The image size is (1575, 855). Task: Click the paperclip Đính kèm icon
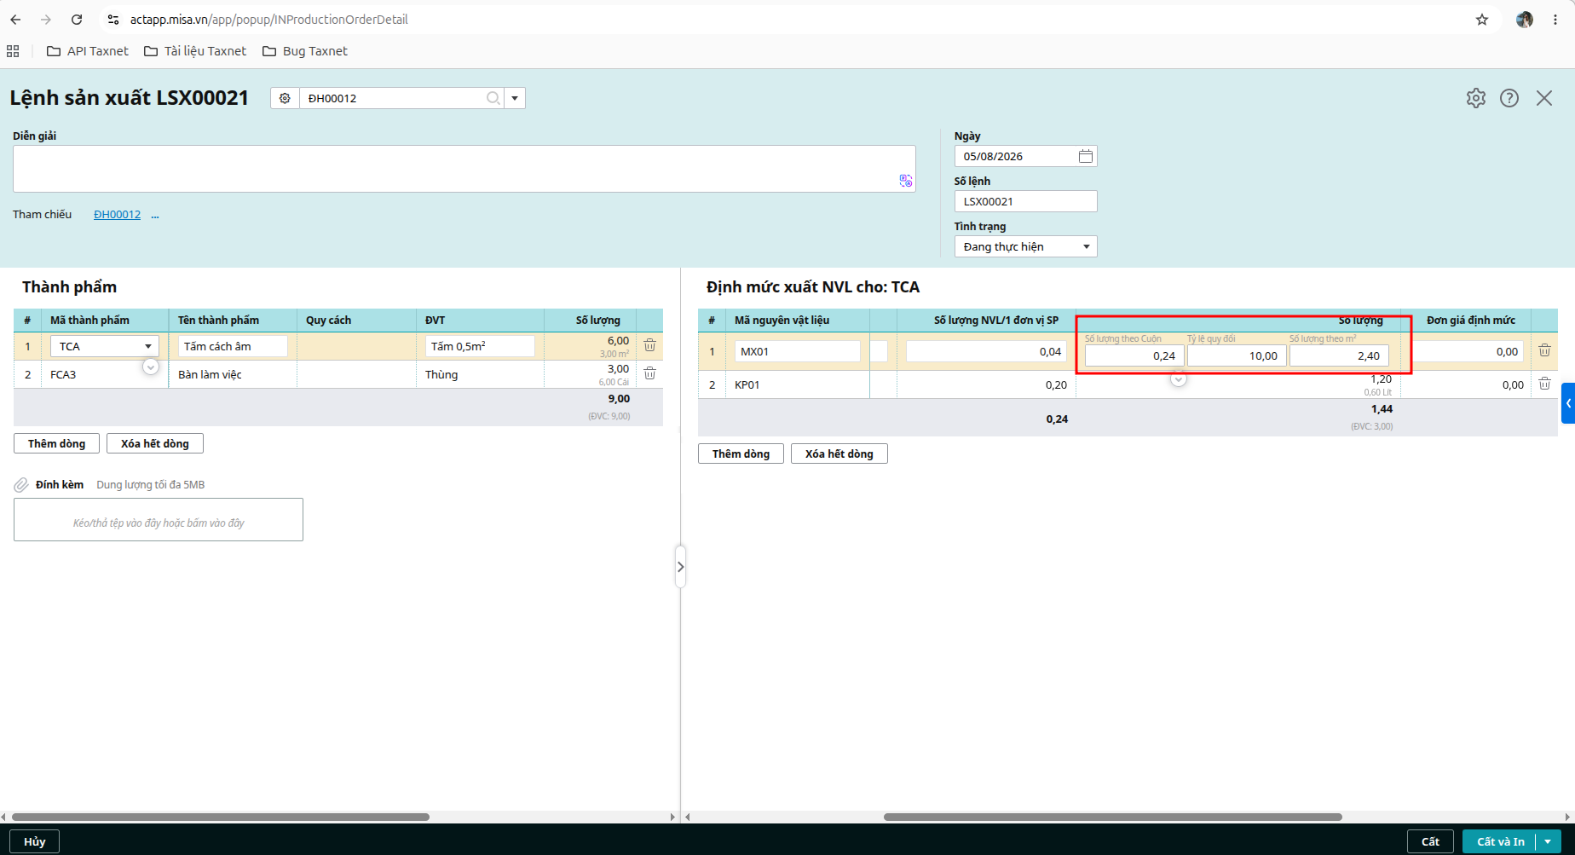pyautogui.click(x=21, y=485)
